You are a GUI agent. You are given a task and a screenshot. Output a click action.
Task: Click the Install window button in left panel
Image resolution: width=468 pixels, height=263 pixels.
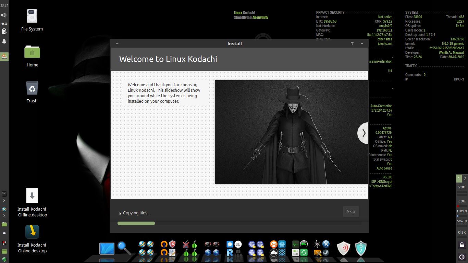(4, 57)
